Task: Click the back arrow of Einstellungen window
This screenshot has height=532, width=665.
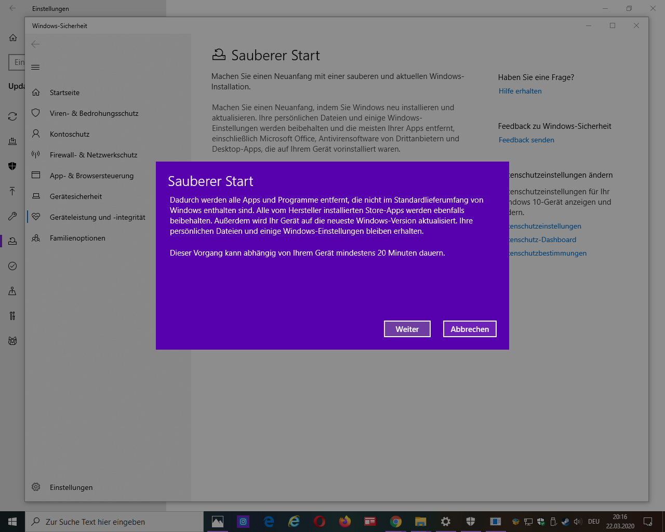Action: pos(12,8)
